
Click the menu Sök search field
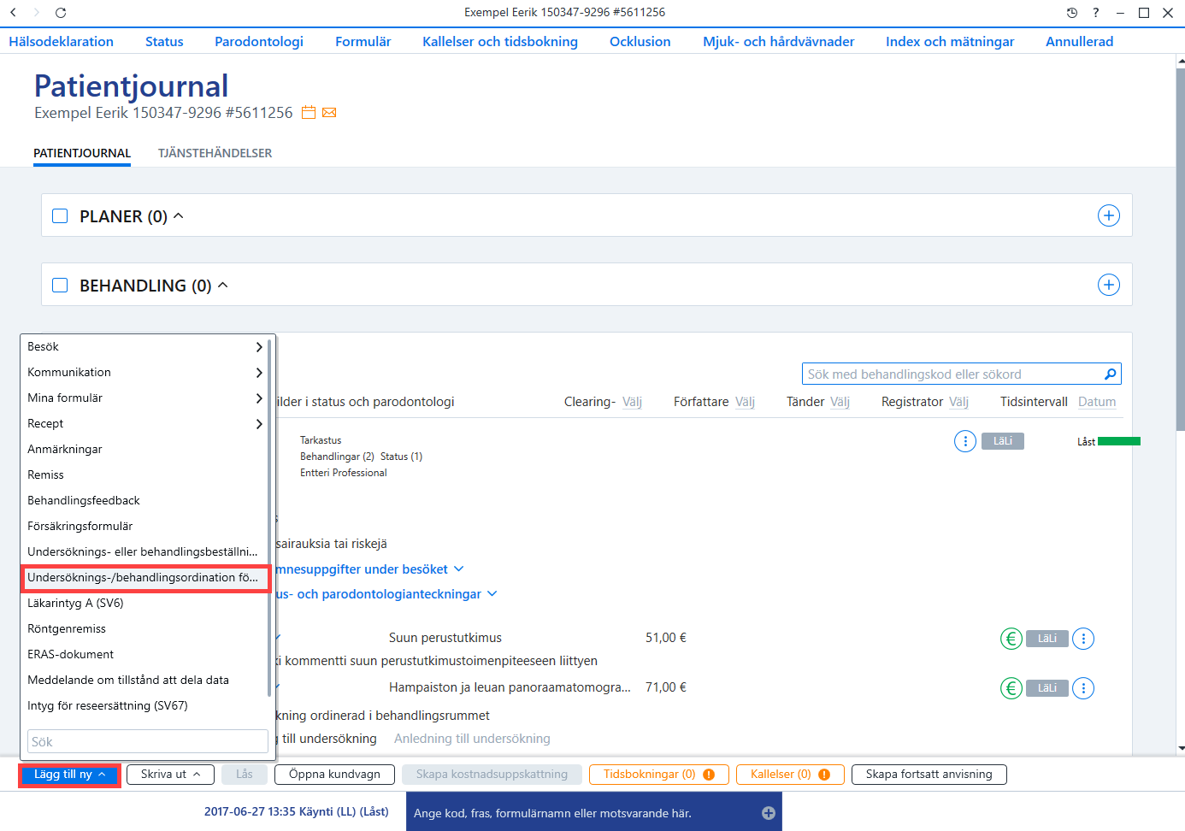pos(148,741)
